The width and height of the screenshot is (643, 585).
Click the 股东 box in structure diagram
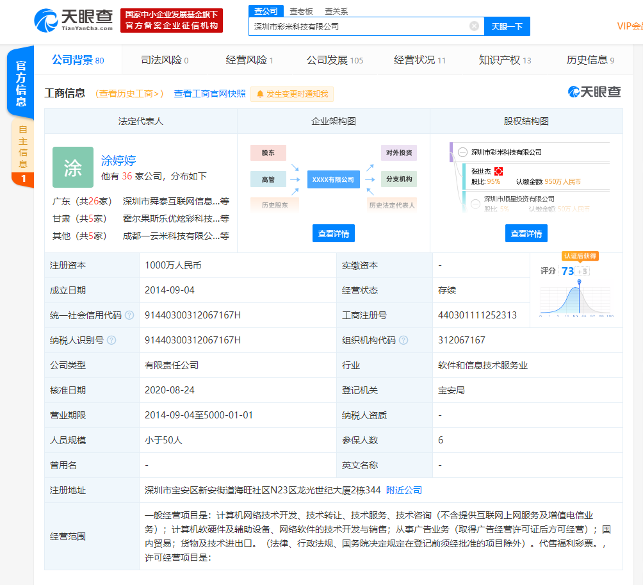(x=268, y=152)
